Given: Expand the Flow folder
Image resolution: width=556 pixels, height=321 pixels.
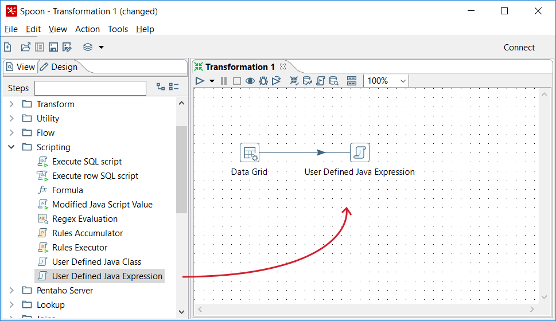Looking at the screenshot, I should [11, 133].
